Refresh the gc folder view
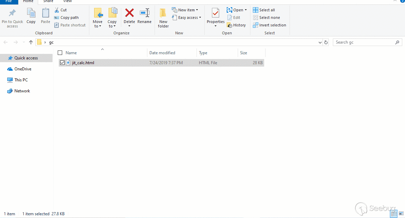 (x=326, y=42)
